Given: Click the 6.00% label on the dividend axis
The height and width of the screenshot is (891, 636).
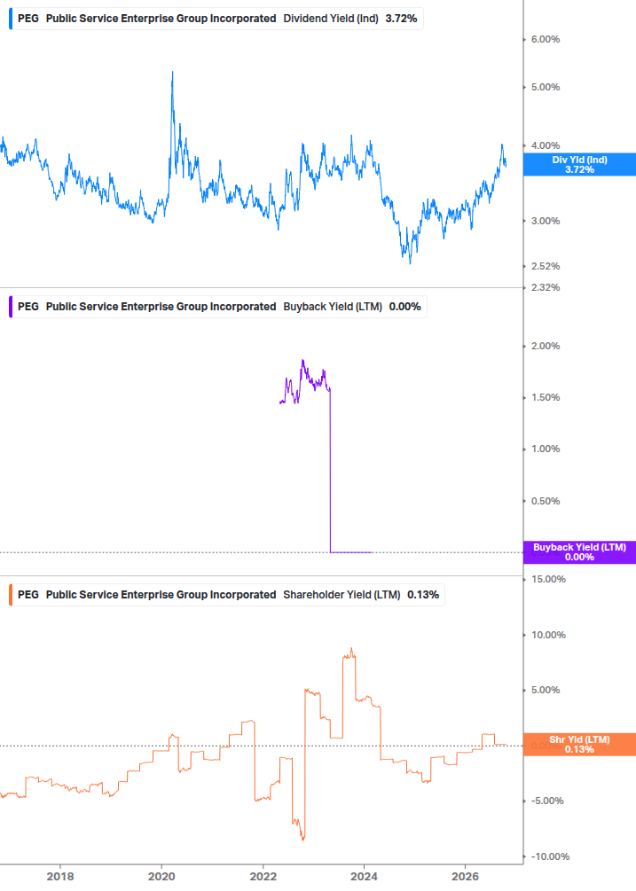Looking at the screenshot, I should (546, 39).
